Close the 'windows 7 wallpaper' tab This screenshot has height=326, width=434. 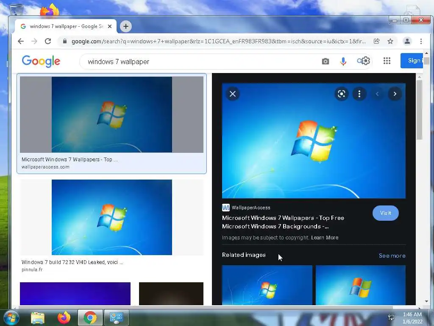pos(110,26)
